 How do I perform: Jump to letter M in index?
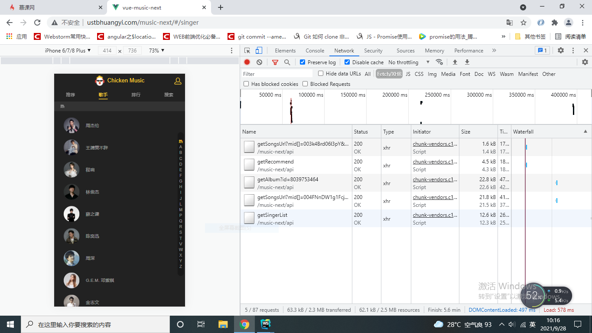[181, 209]
